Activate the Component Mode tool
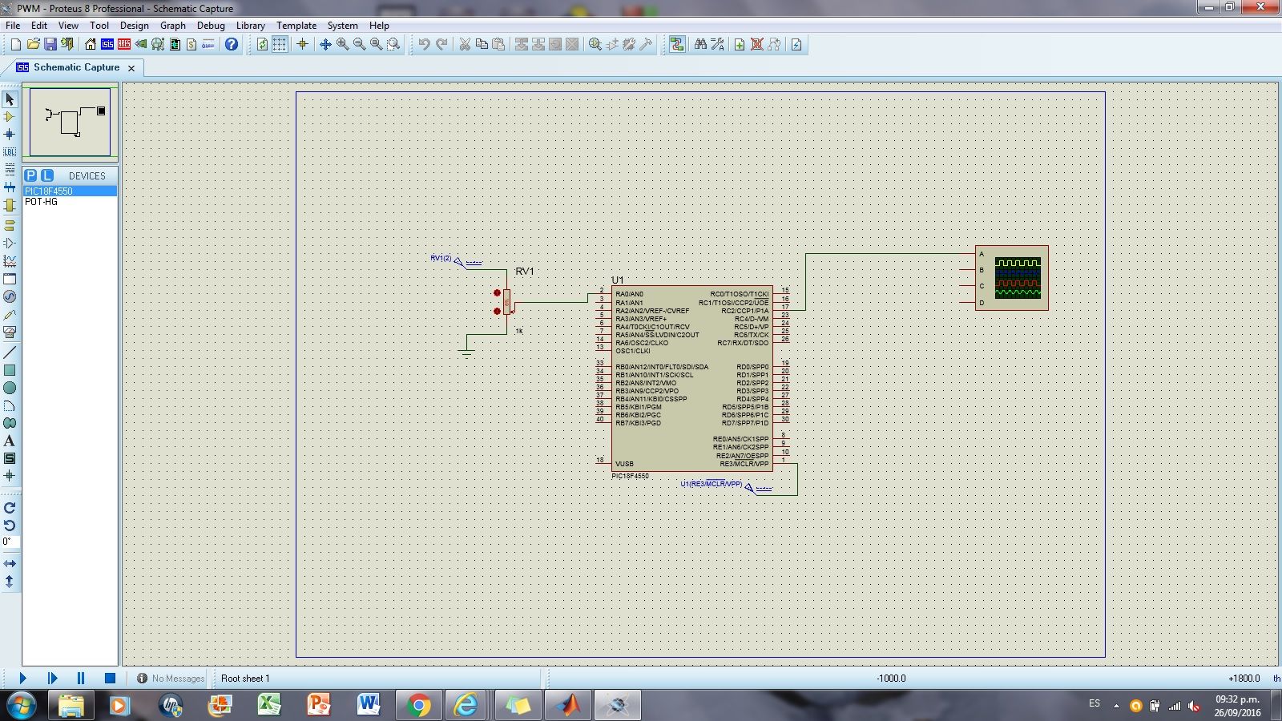Screen dimensions: 1282x721 click(x=10, y=117)
